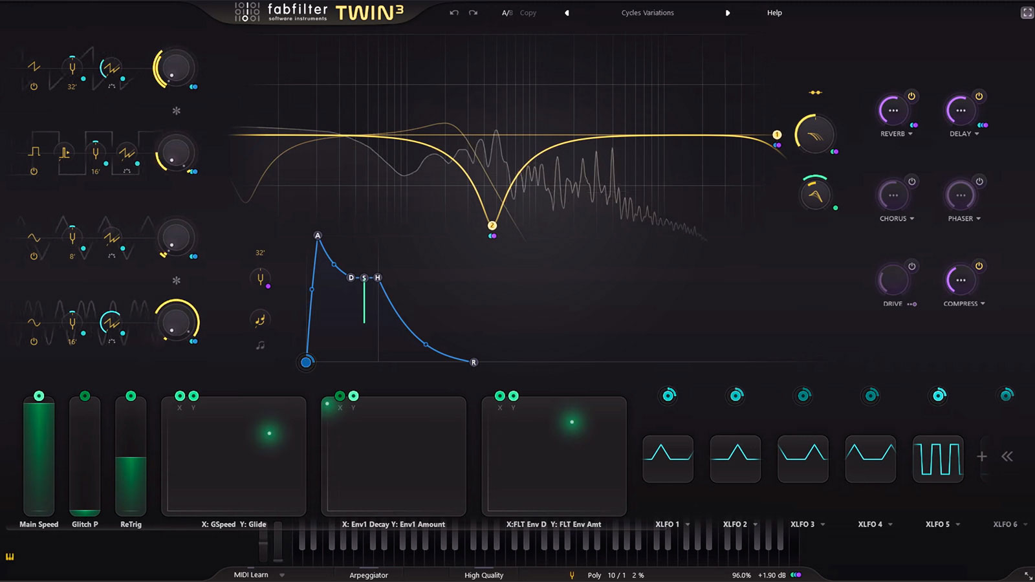Go to the previous preset arrow

[x=567, y=13]
